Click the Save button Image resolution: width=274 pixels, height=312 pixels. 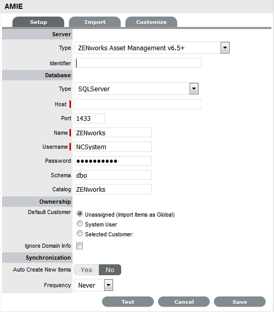pyautogui.click(x=240, y=302)
